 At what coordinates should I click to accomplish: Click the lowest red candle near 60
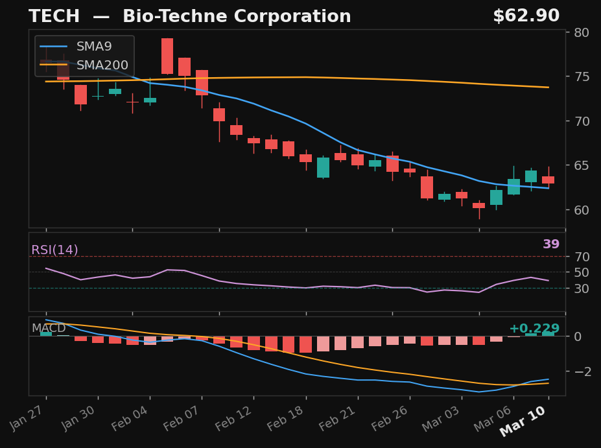(x=478, y=206)
